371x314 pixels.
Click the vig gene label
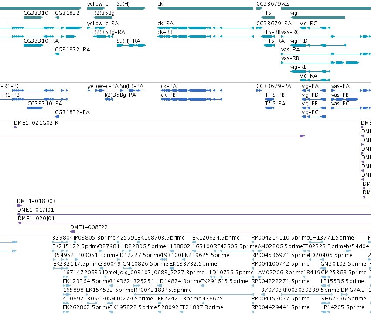(294, 13)
